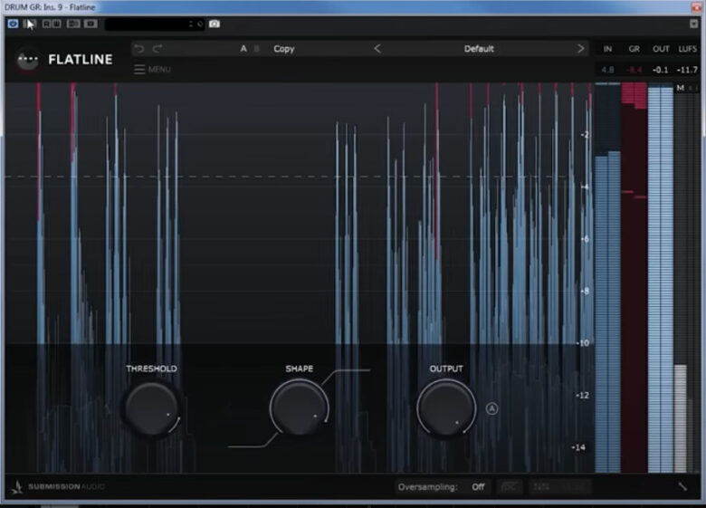Open the Default preset selector

[479, 49]
